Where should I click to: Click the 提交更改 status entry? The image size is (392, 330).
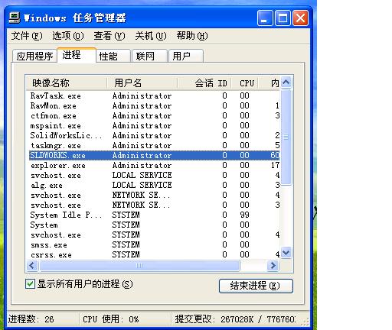point(235,319)
